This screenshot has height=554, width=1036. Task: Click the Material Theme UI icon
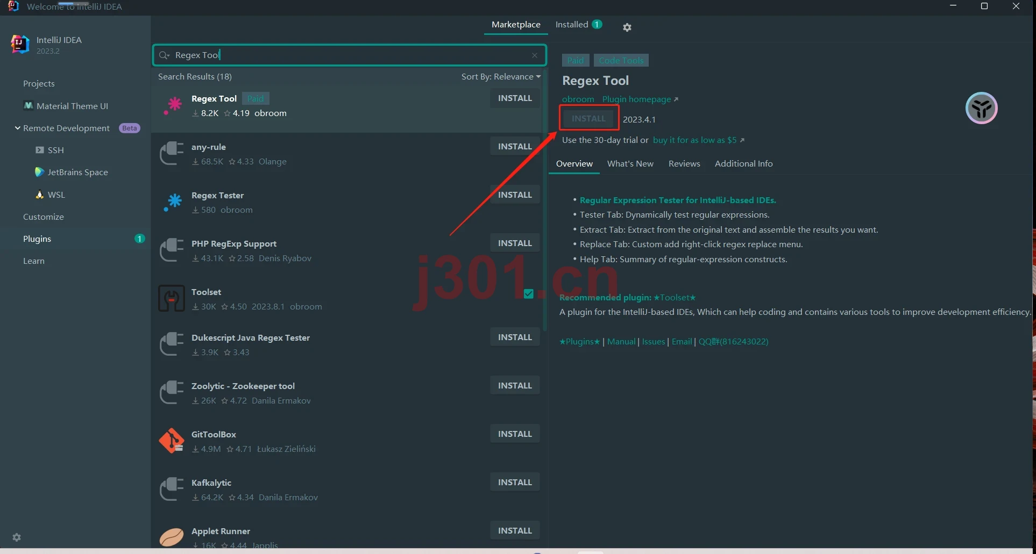tap(29, 106)
